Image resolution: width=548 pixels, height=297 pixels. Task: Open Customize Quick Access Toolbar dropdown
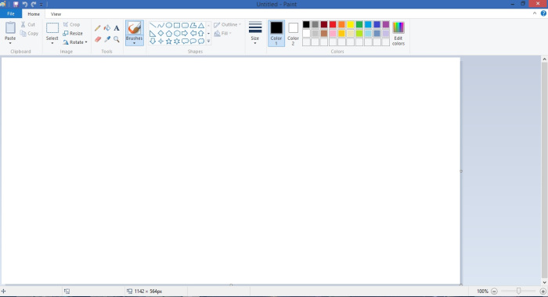click(41, 5)
